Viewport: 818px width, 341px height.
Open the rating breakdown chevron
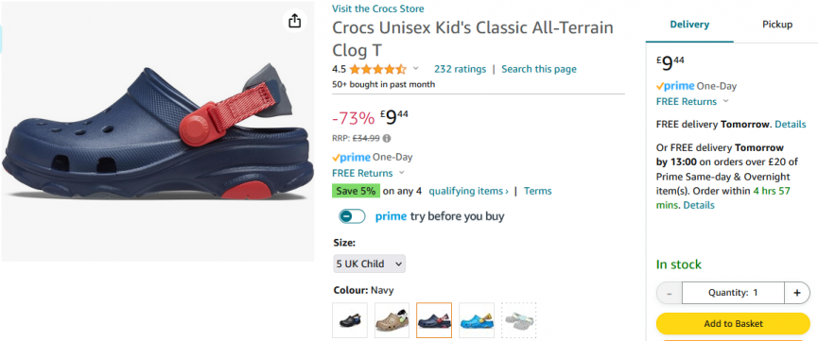(x=416, y=68)
